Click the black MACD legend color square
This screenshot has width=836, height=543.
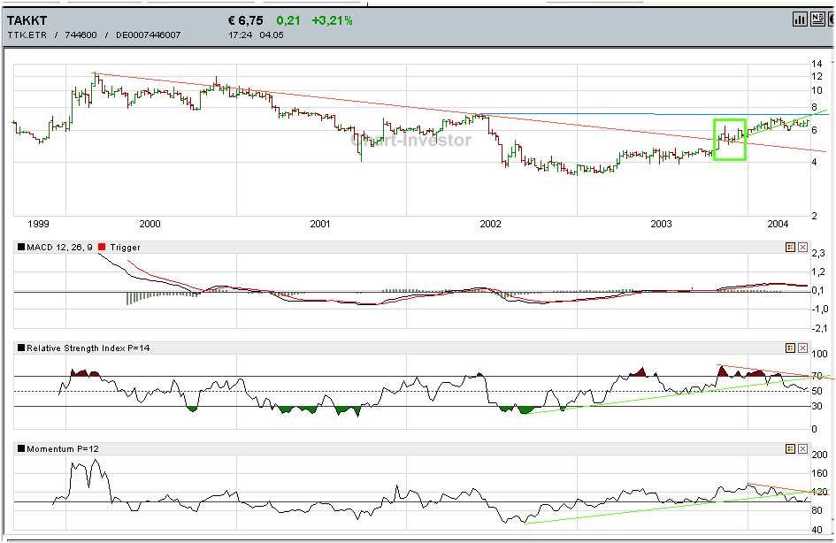[x=21, y=248]
